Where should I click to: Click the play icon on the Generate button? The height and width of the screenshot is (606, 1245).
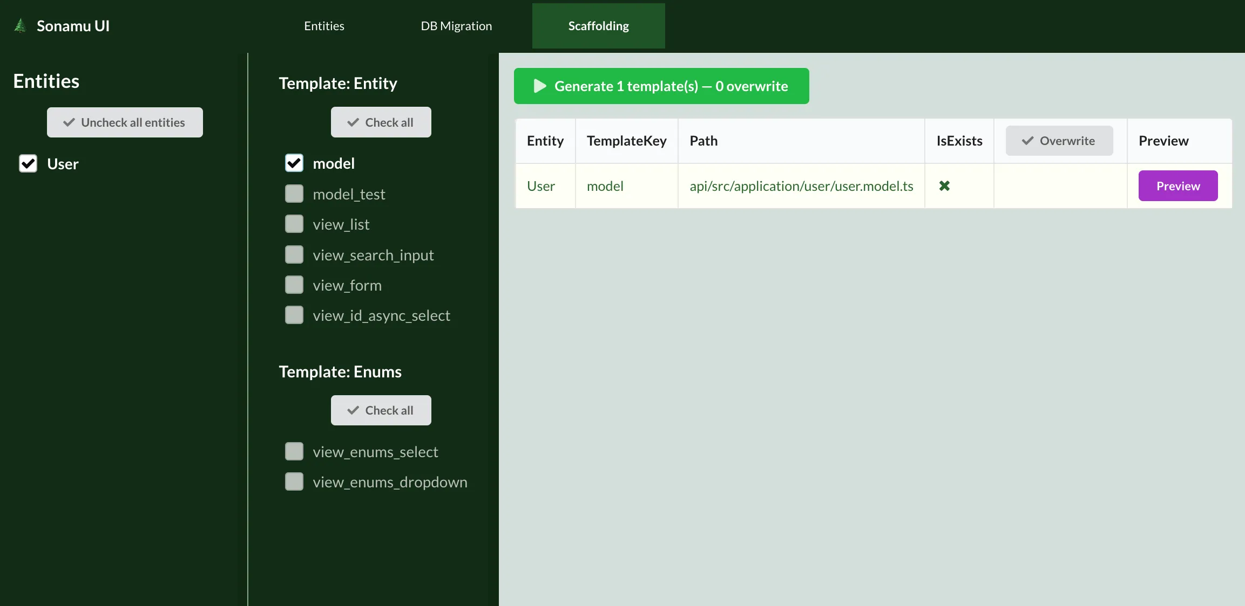coord(539,86)
